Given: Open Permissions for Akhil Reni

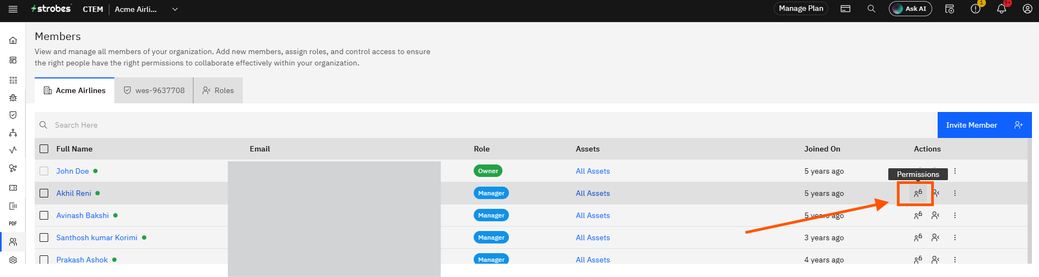Looking at the screenshot, I should (918, 193).
